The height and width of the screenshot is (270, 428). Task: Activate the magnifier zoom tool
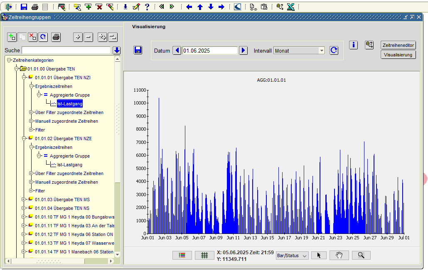[361, 255]
